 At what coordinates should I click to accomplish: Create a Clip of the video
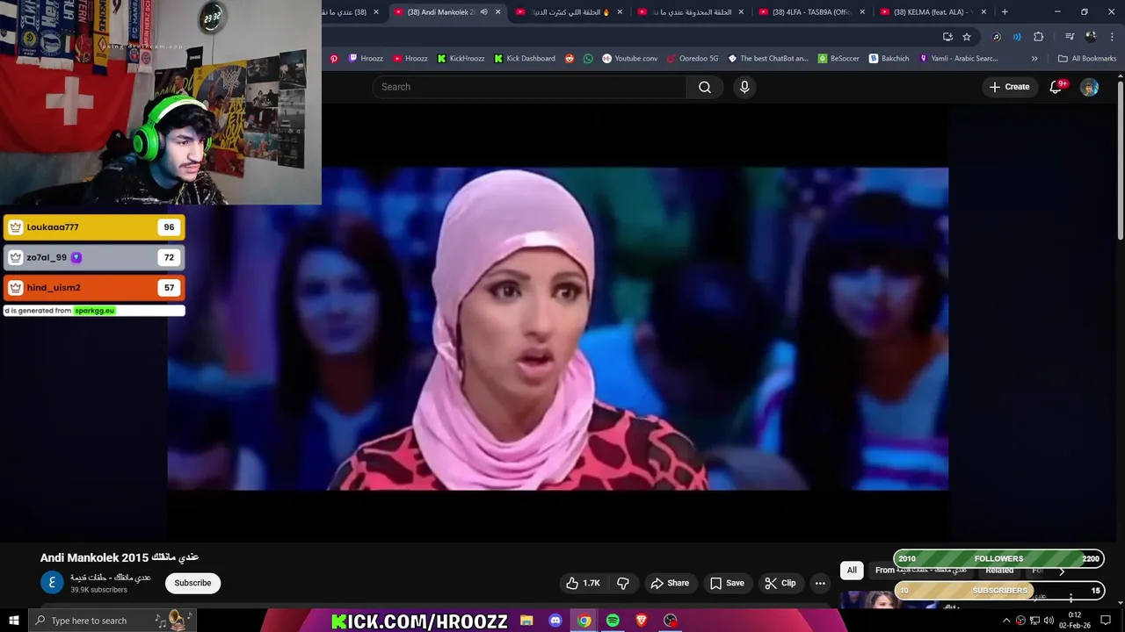point(780,583)
